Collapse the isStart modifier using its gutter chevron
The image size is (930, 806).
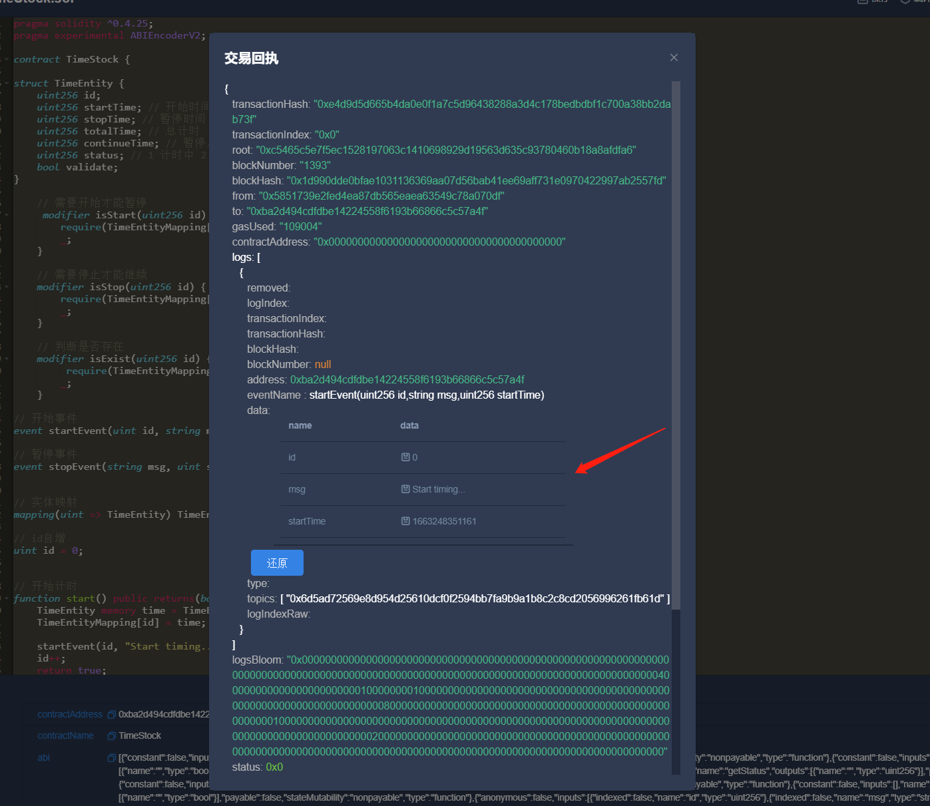point(7,214)
